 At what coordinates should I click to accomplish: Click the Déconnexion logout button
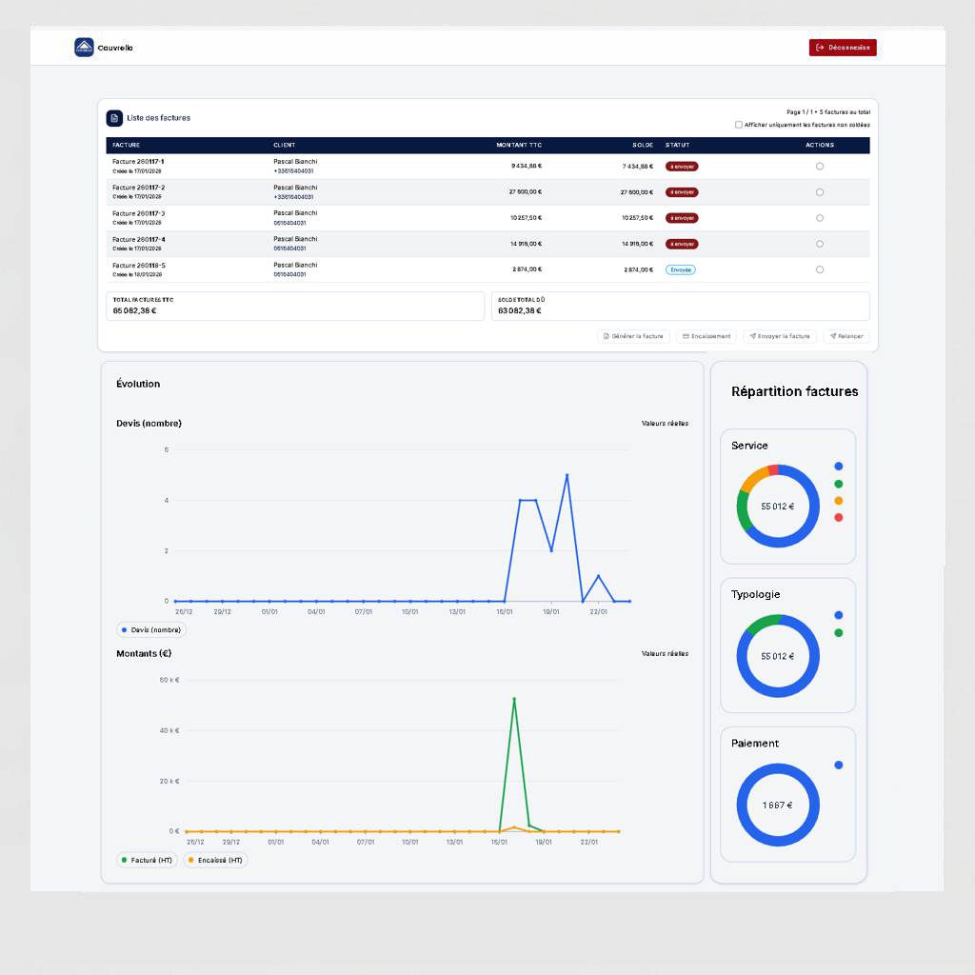843,48
